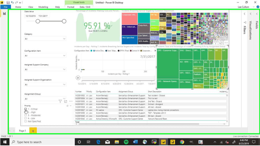
Task: Open slicer type chevron in Priority header
Action: (71, 106)
